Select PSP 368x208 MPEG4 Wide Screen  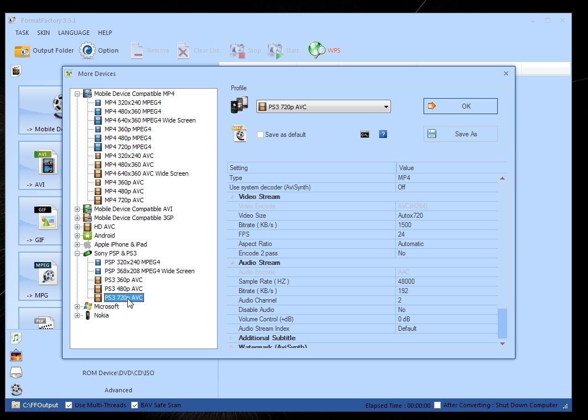(x=149, y=271)
